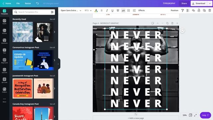The image size is (213, 120).
Task: Enter fullscreen presentation mode
Action: click(x=195, y=115)
